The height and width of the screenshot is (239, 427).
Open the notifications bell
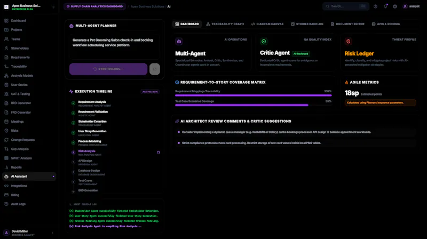click(x=385, y=6)
